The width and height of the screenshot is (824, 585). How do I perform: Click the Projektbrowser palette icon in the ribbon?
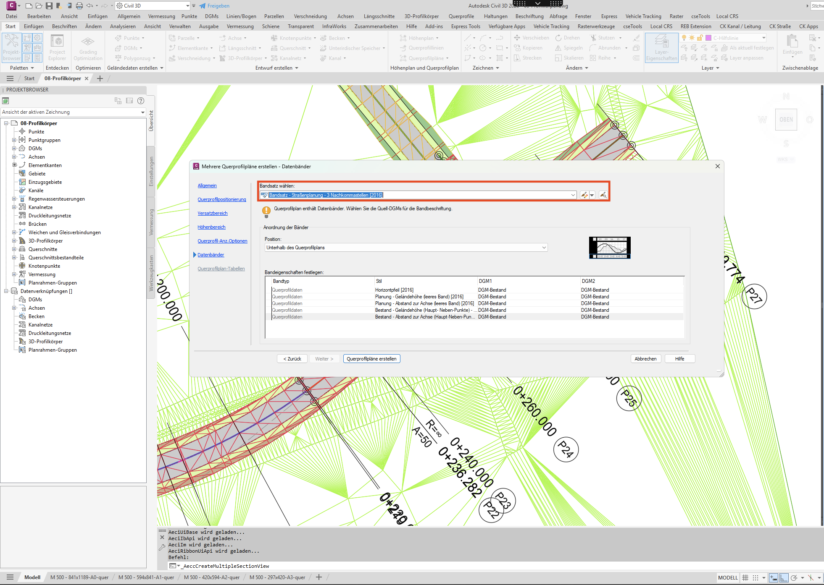[x=11, y=48]
